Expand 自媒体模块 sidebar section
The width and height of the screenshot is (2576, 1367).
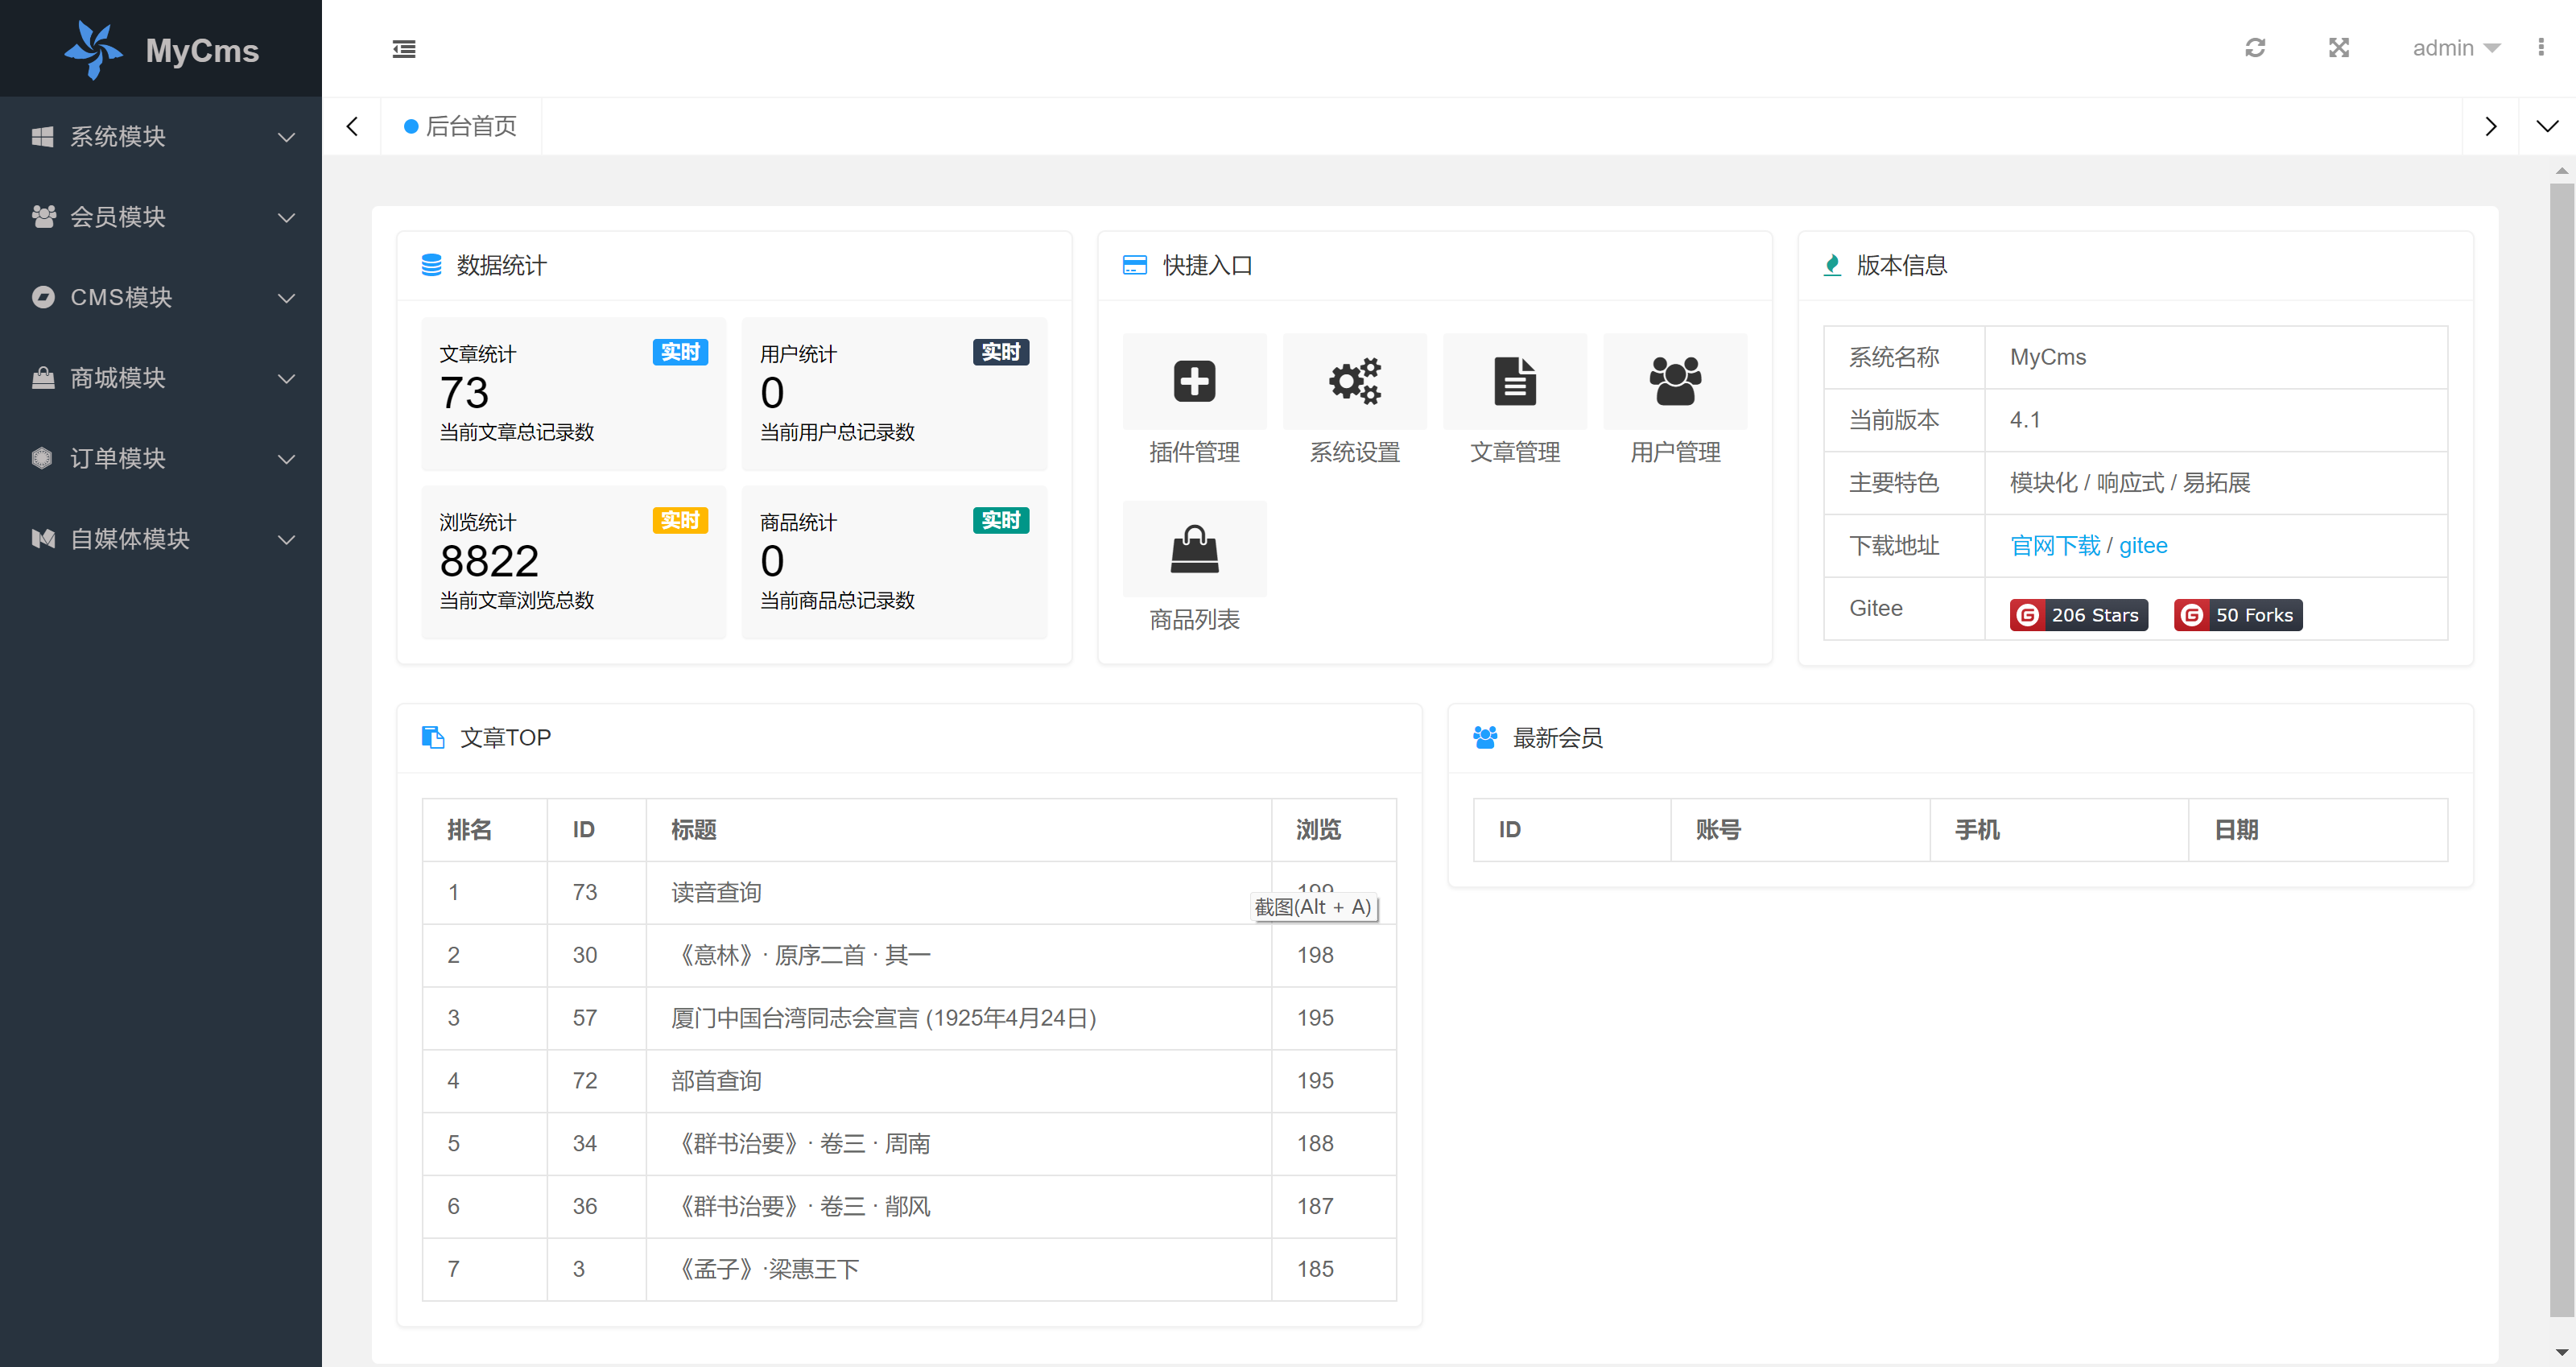click(160, 539)
